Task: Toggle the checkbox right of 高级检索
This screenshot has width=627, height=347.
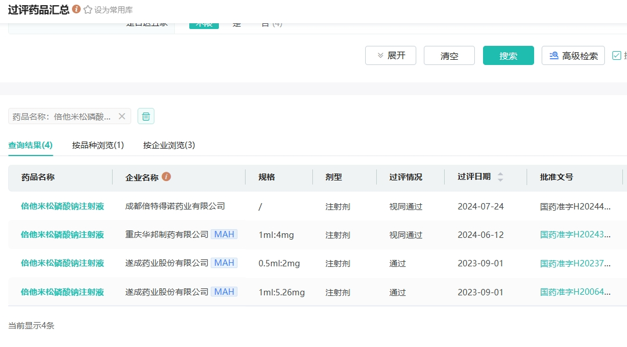Action: [617, 56]
